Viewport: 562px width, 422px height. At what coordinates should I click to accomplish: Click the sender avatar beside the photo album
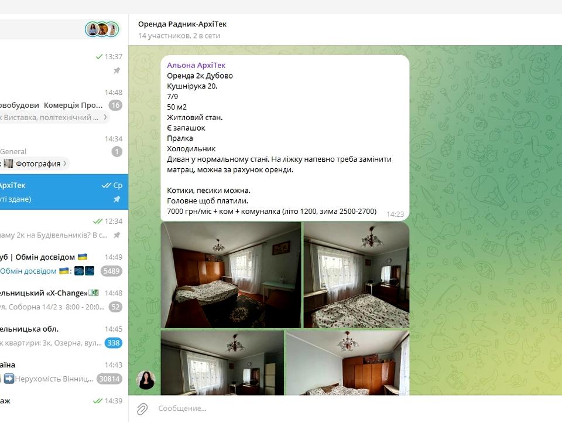click(x=146, y=380)
